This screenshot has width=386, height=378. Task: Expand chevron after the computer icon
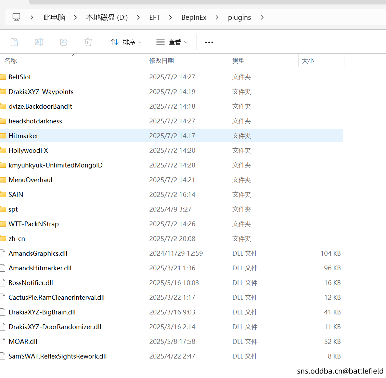click(32, 17)
